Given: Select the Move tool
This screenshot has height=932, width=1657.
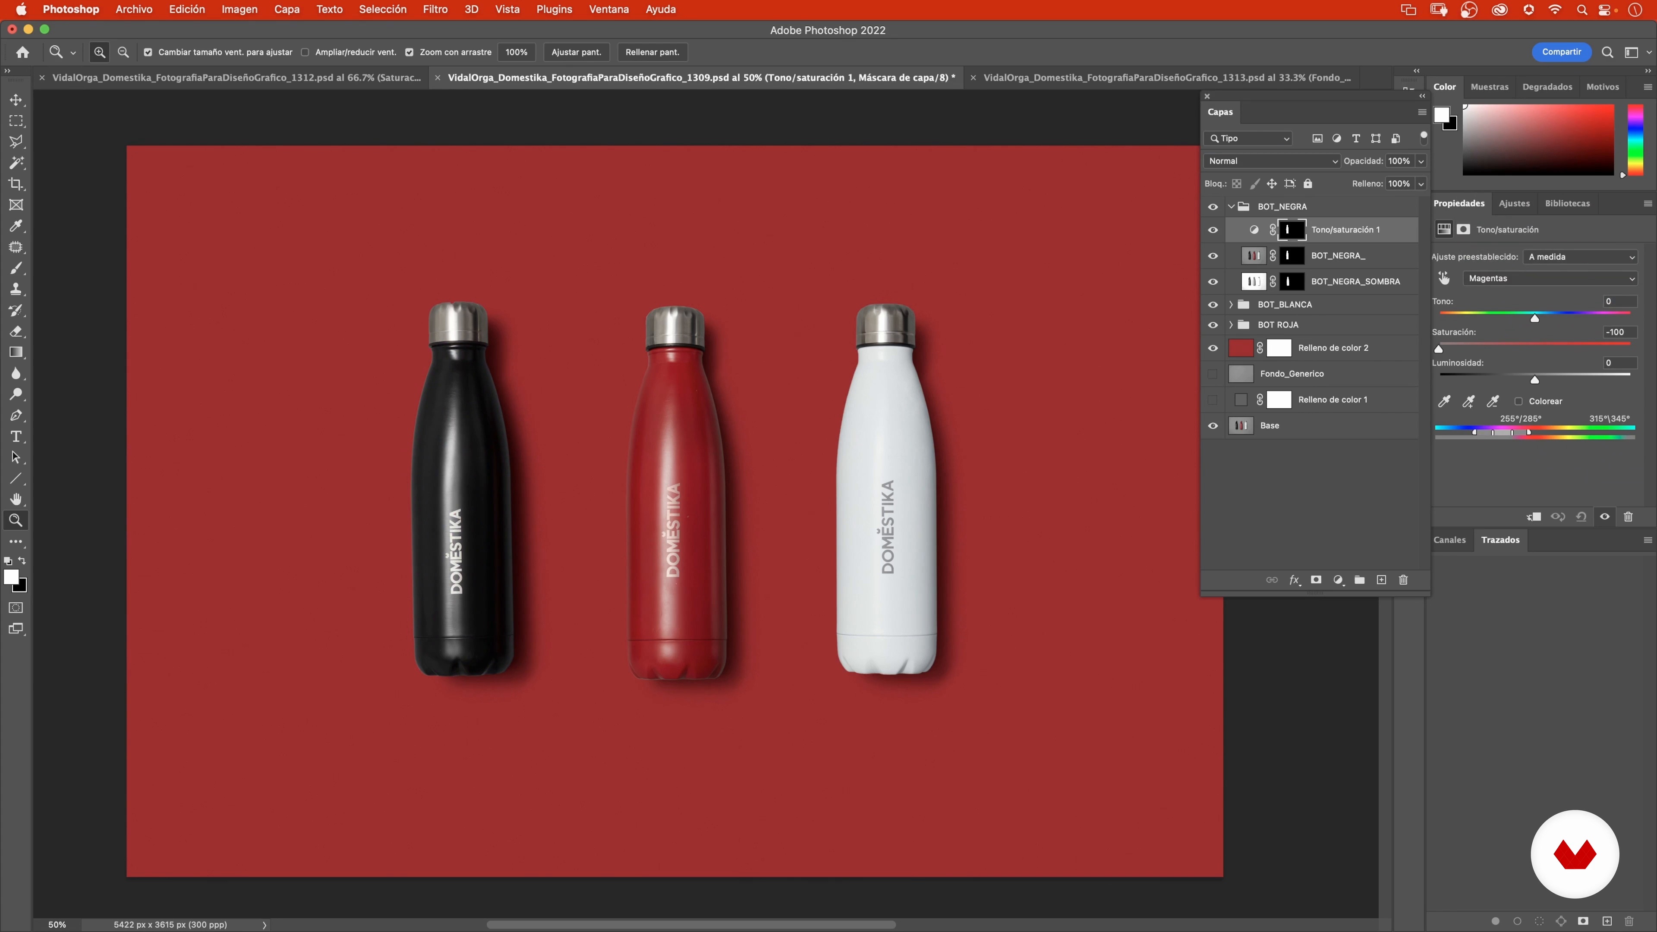Looking at the screenshot, I should point(16,100).
